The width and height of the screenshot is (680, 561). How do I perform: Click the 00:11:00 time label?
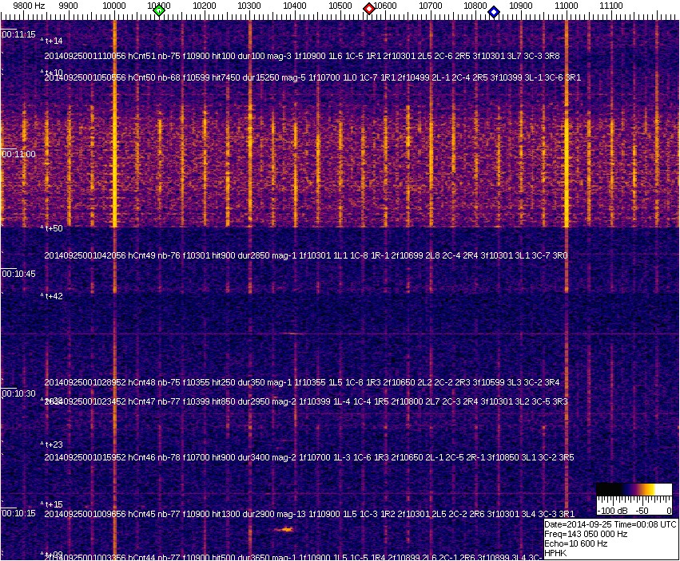[x=18, y=154]
